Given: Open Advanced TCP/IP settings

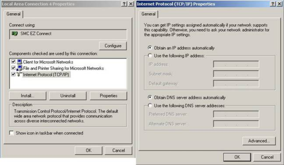Looking at the screenshot, I should (259, 141).
